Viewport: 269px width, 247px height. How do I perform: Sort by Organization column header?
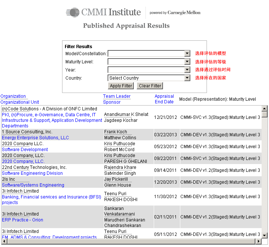(x=13, y=96)
